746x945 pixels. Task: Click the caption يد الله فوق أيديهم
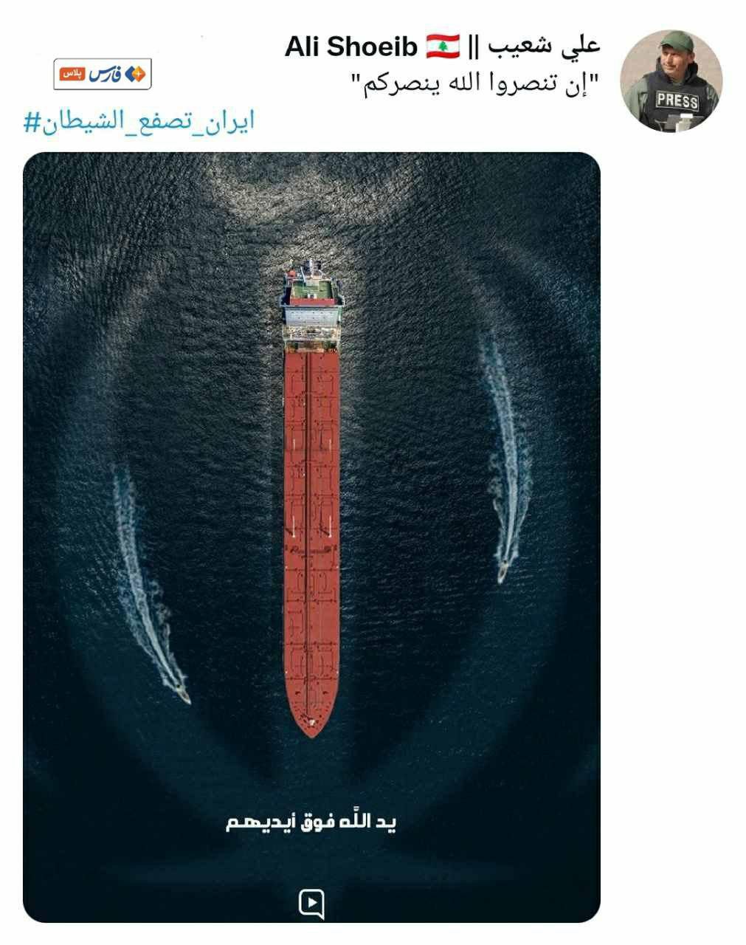pyautogui.click(x=311, y=822)
